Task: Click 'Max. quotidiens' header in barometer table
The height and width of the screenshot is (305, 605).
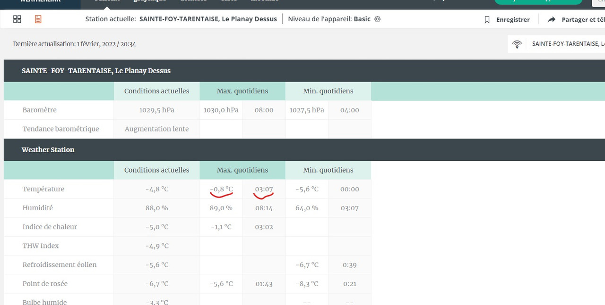Action: 242,91
